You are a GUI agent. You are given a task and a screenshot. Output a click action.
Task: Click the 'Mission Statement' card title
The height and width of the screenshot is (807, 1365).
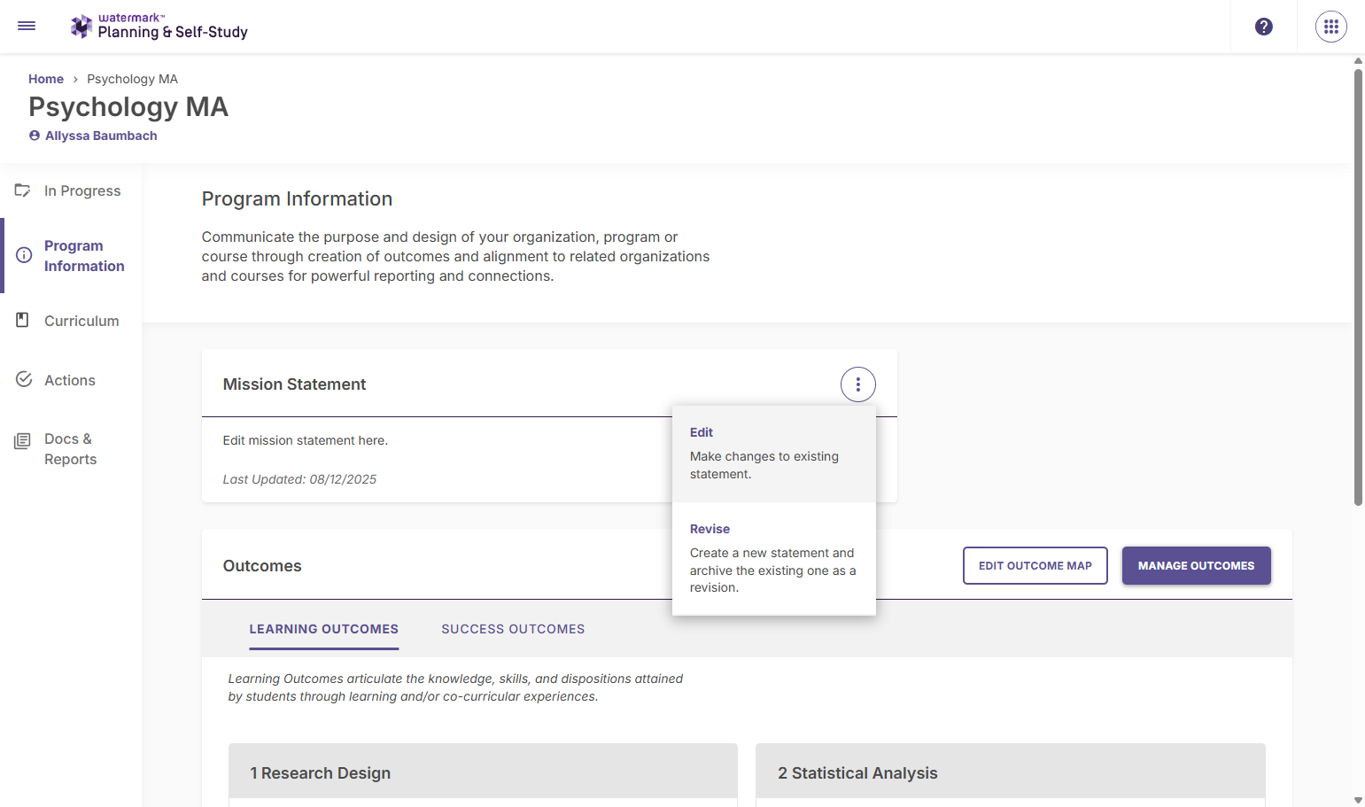[294, 384]
